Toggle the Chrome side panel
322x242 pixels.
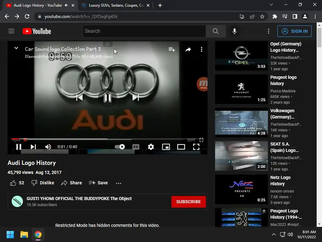tap(295, 16)
